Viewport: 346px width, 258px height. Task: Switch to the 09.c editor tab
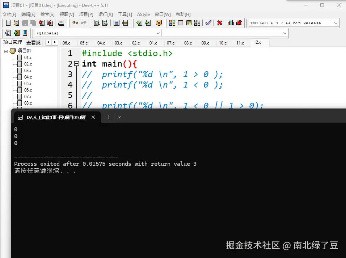click(x=205, y=43)
